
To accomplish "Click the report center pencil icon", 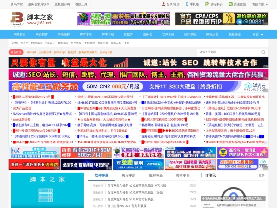I will [207, 4].
